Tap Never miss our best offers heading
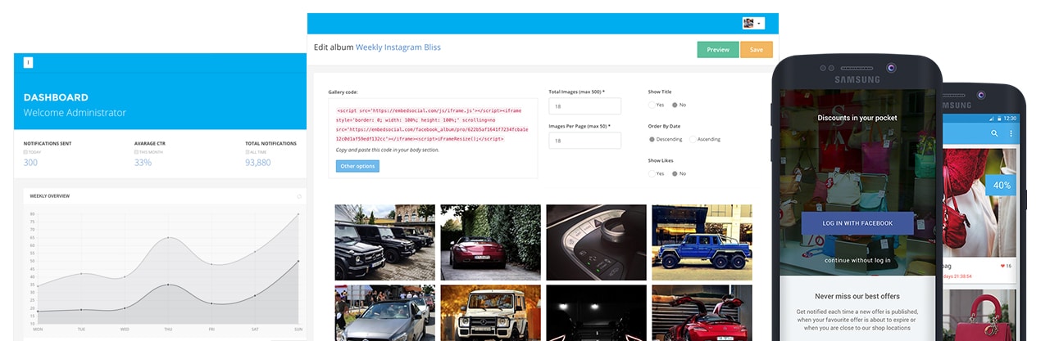The height and width of the screenshot is (341, 1050). tap(857, 295)
